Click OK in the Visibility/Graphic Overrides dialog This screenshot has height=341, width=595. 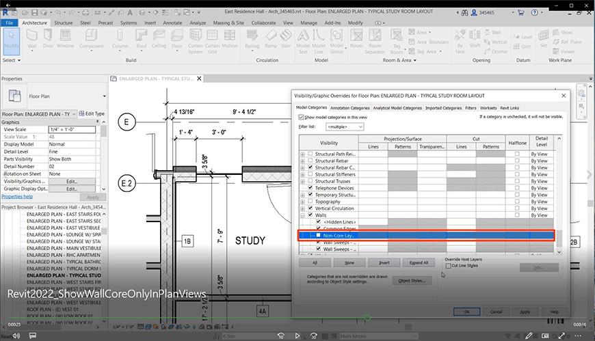466,312
